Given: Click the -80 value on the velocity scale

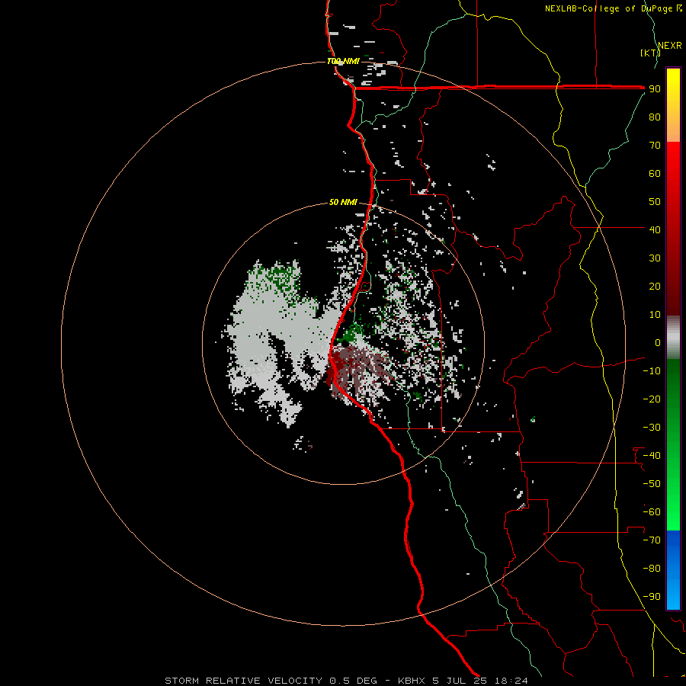Looking at the screenshot, I should point(652,569).
